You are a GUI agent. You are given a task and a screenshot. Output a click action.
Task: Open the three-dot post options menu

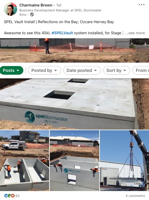tap(142, 5)
